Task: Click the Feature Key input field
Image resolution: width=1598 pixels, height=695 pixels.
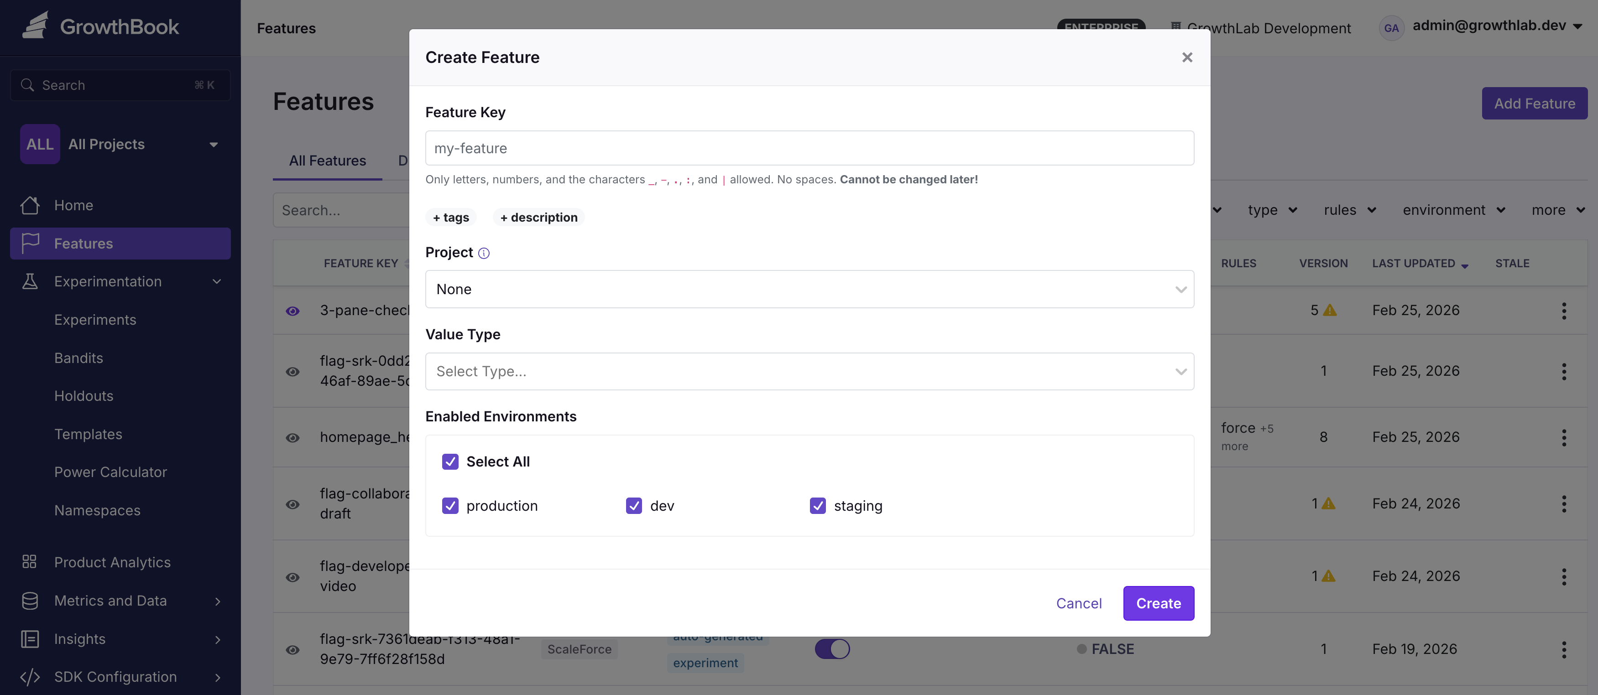Action: [x=809, y=148]
